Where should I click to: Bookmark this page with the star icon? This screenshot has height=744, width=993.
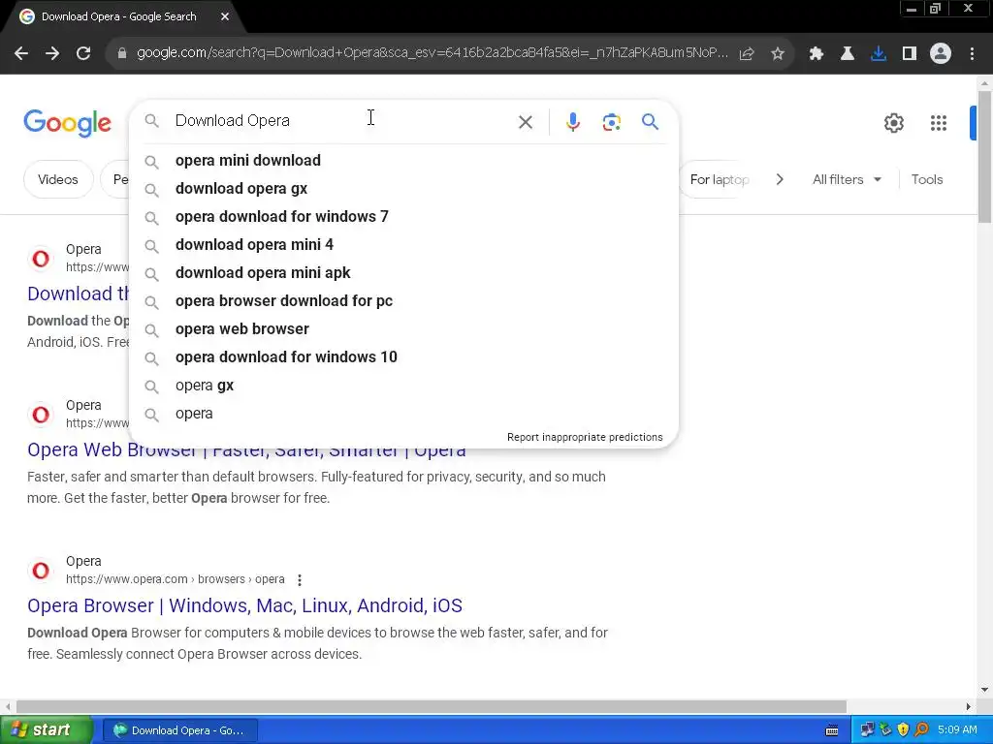tap(778, 53)
